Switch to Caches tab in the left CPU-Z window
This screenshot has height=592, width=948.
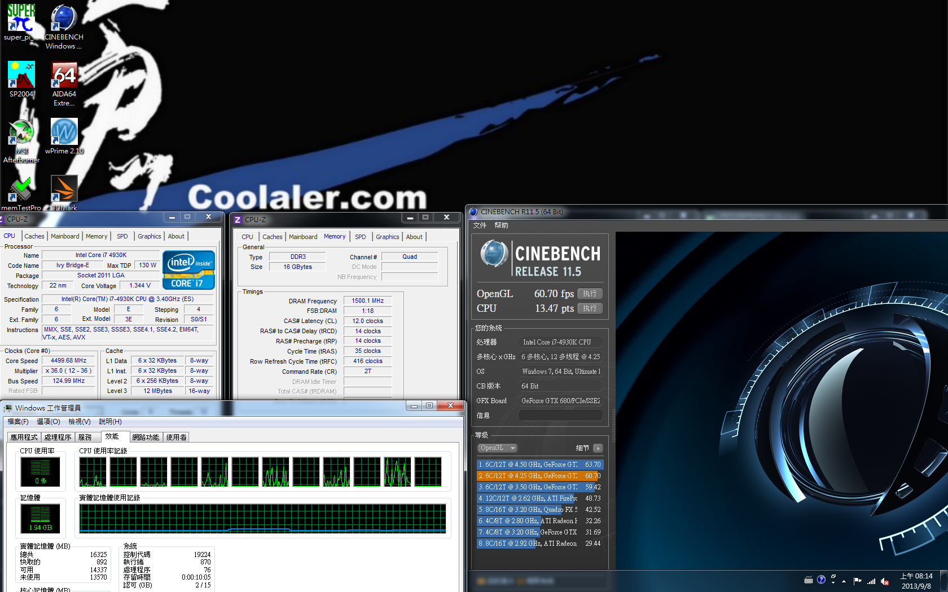pos(34,236)
